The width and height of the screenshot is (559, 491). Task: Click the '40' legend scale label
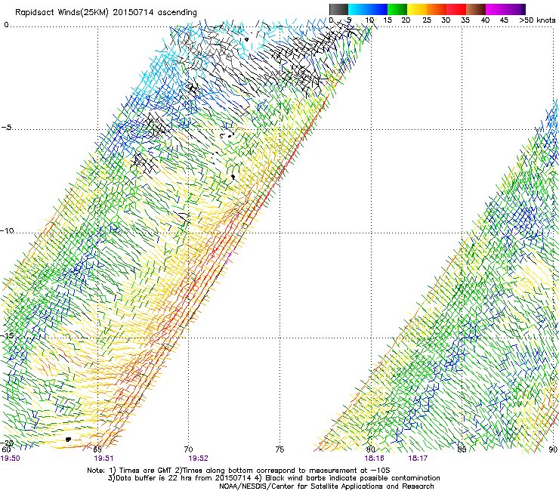pos(485,20)
